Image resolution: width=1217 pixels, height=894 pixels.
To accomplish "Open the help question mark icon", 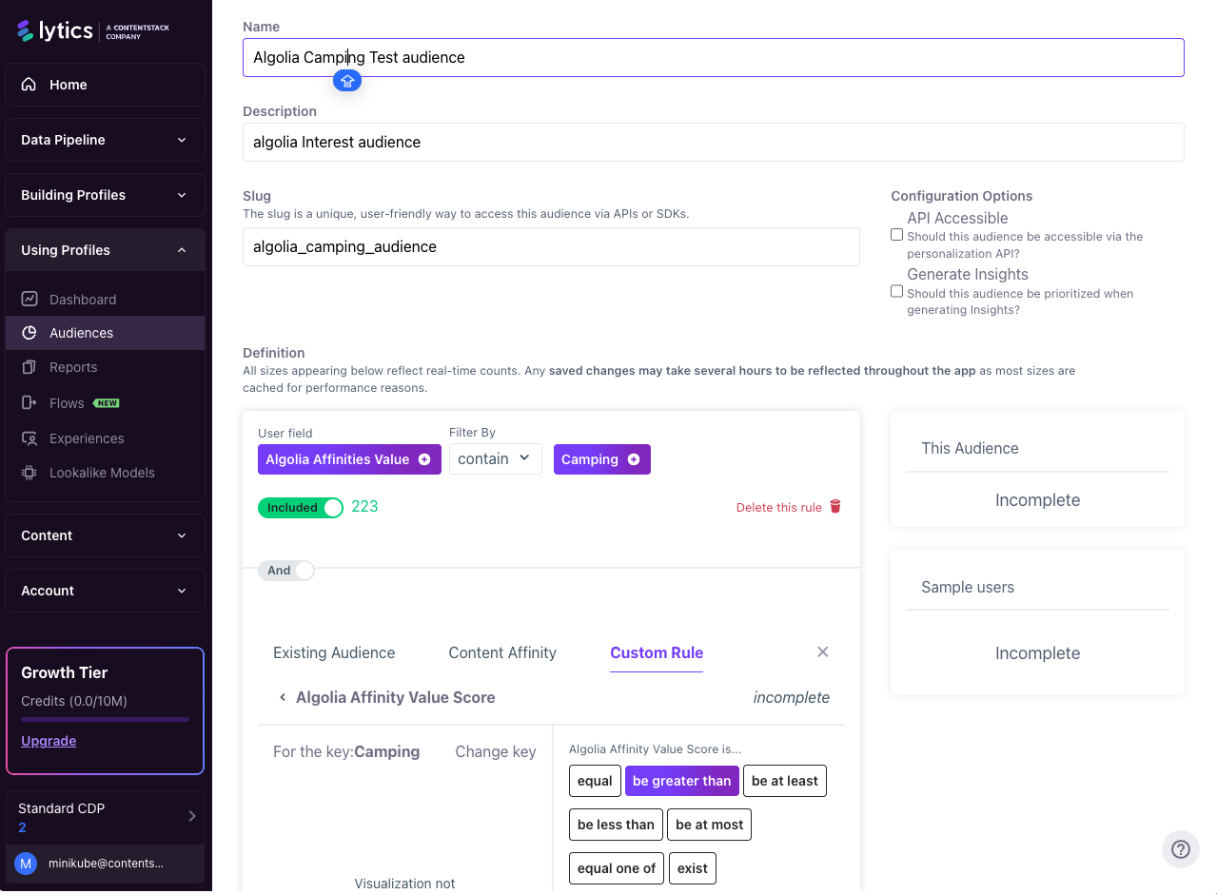I will click(1181, 849).
